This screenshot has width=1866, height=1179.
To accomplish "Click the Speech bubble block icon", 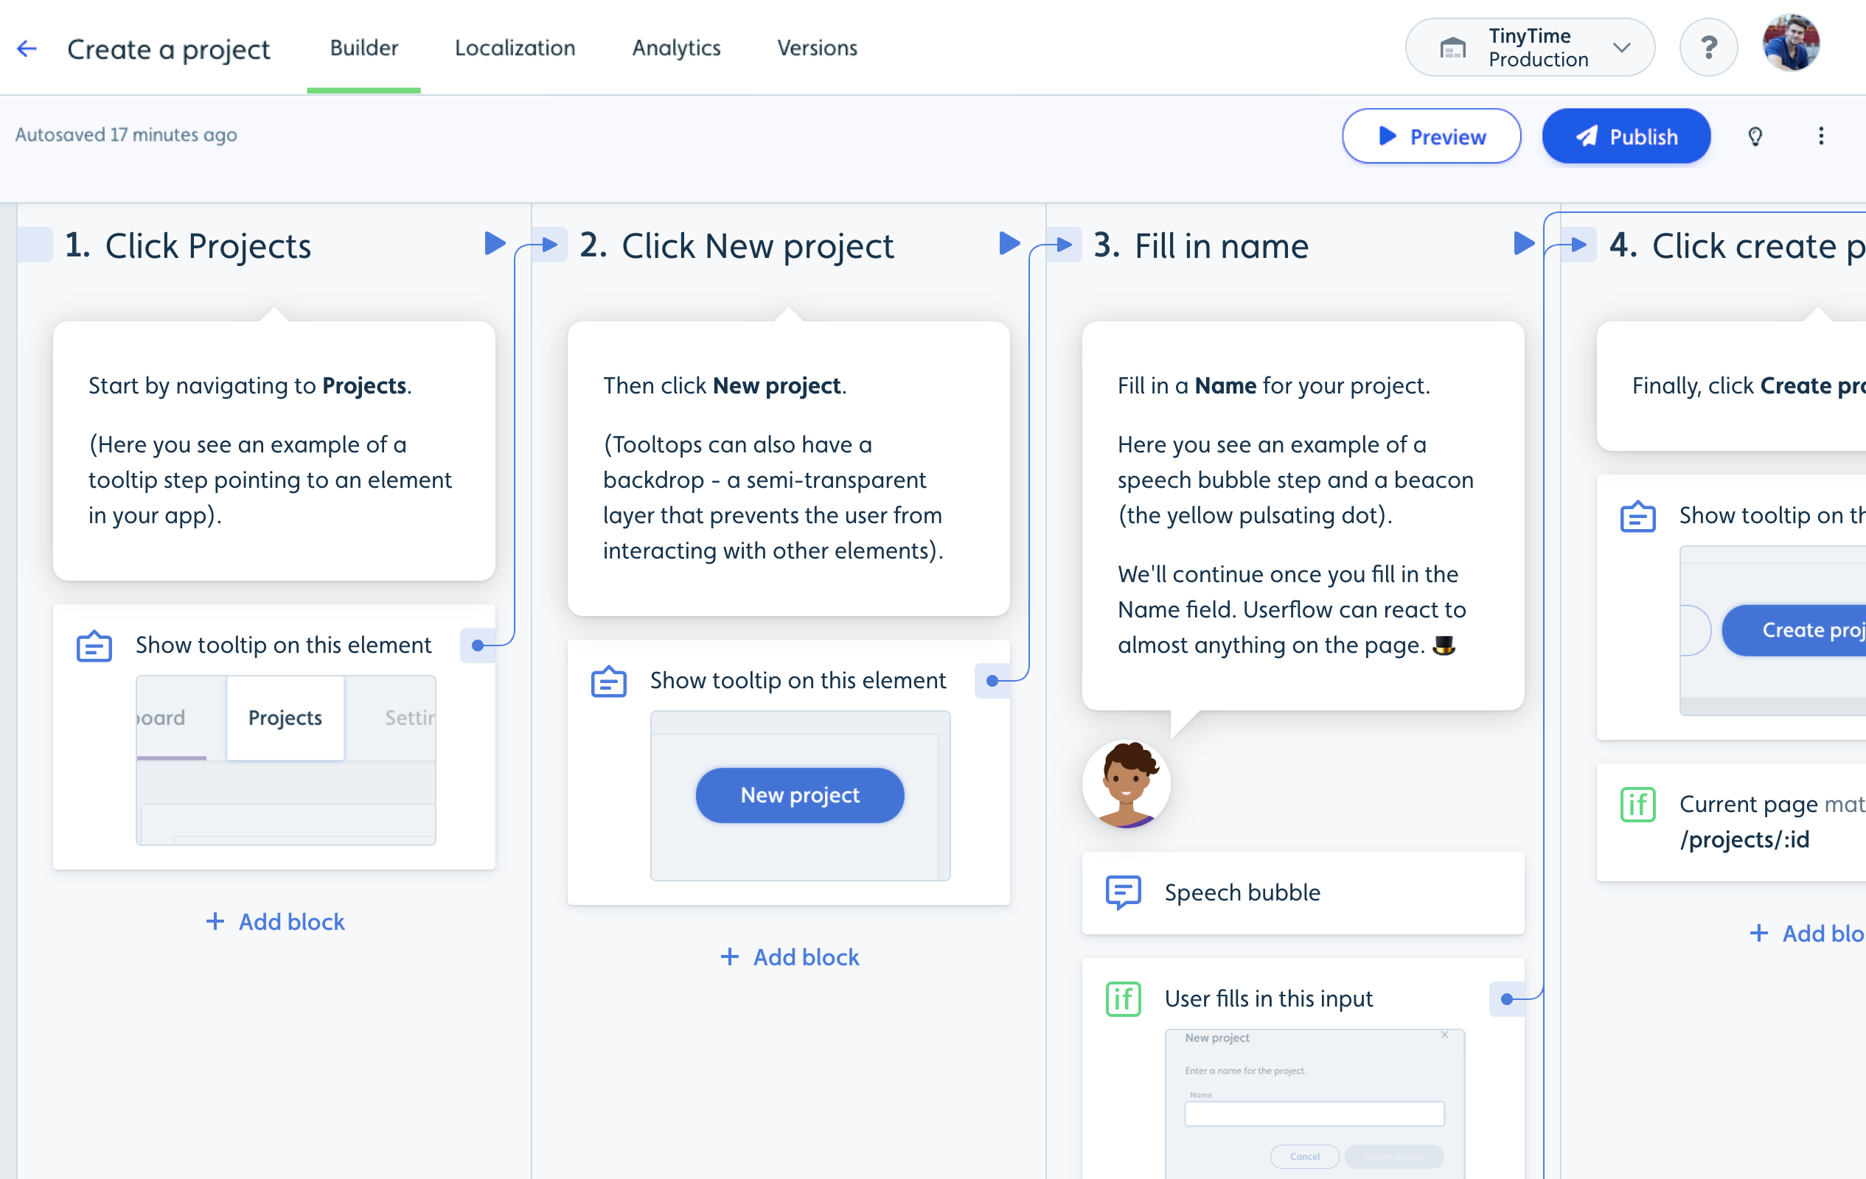I will [x=1123, y=892].
